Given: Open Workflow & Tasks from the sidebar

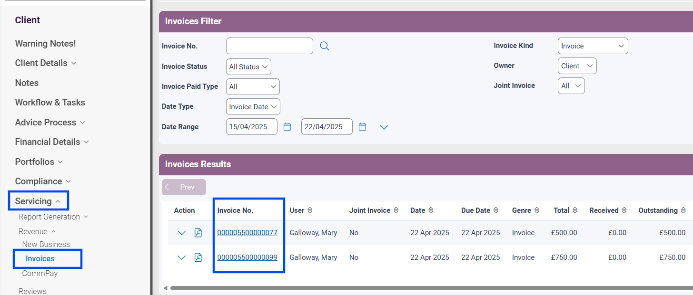Looking at the screenshot, I should click(49, 102).
